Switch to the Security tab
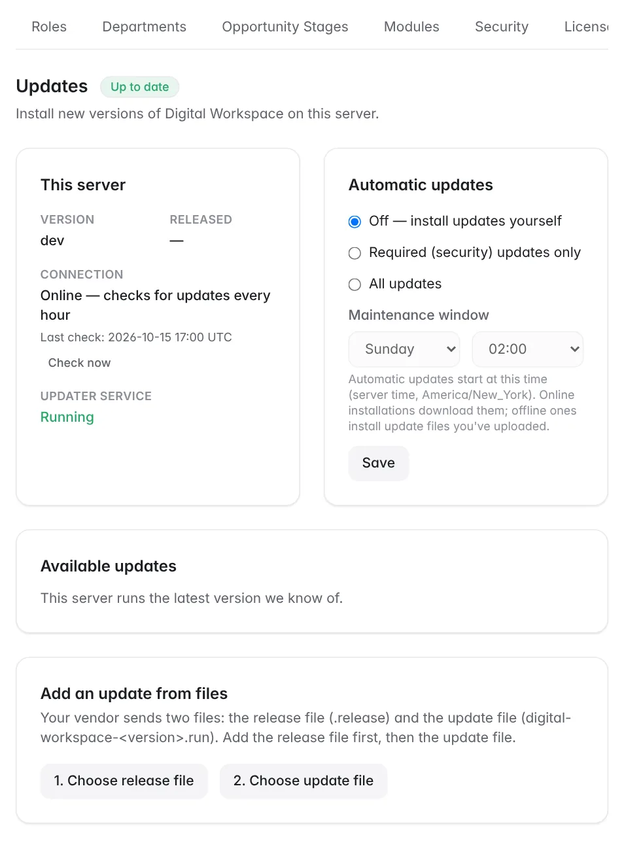Viewport: 624px width, 852px height. (x=502, y=27)
